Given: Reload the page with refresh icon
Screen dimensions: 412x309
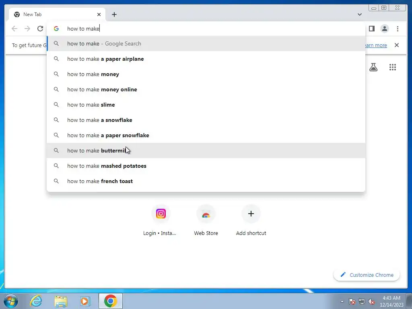Looking at the screenshot, I should (40, 29).
